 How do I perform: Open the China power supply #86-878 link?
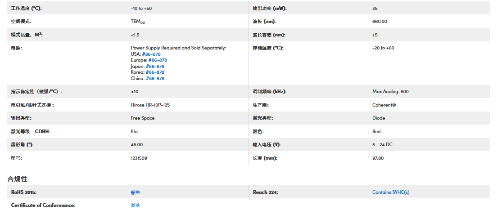pyautogui.click(x=155, y=79)
